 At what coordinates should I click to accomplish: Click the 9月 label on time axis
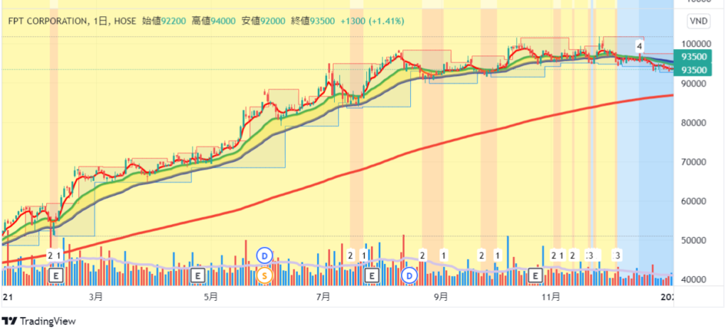pos(441,297)
